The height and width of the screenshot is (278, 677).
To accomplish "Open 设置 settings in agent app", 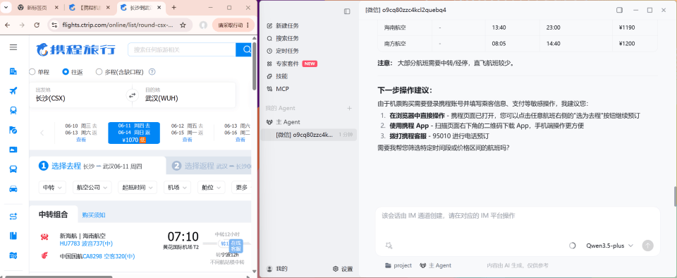I will [343, 269].
